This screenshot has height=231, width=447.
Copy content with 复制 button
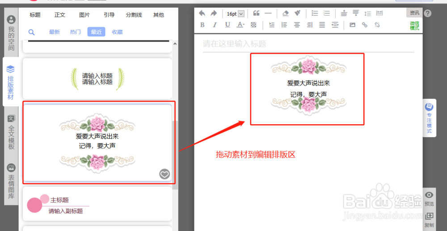(x=429, y=220)
